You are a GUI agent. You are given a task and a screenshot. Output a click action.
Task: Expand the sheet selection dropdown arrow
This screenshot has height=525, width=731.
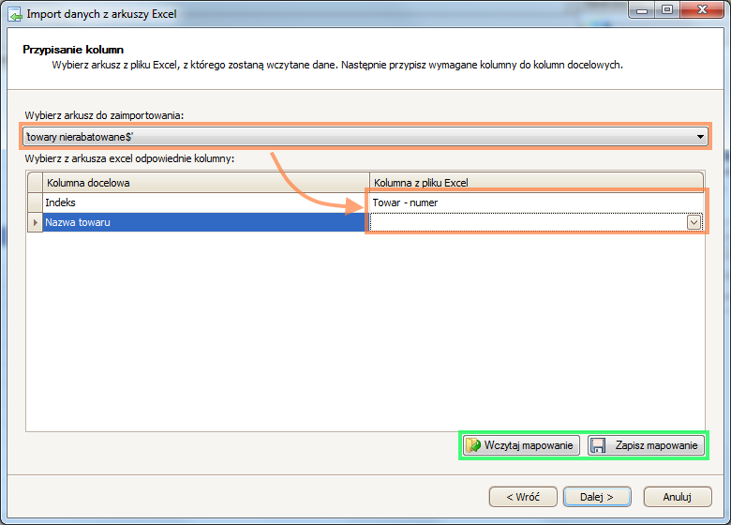(700, 138)
